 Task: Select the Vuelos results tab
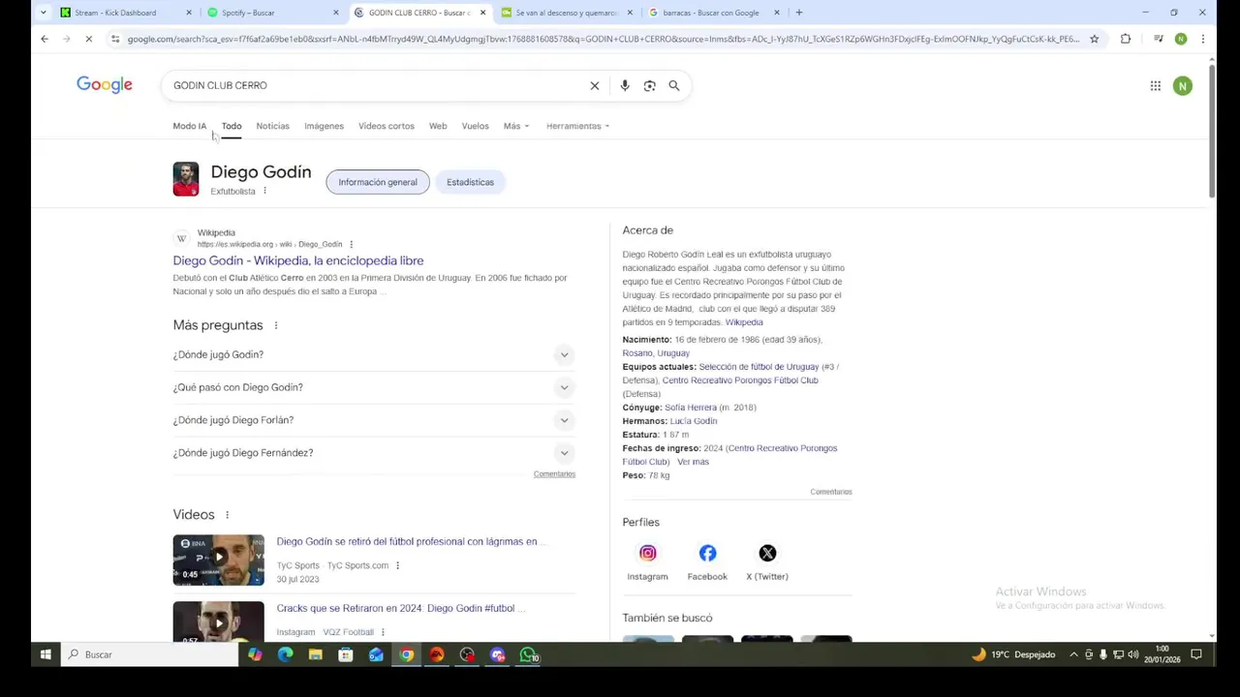click(x=475, y=126)
